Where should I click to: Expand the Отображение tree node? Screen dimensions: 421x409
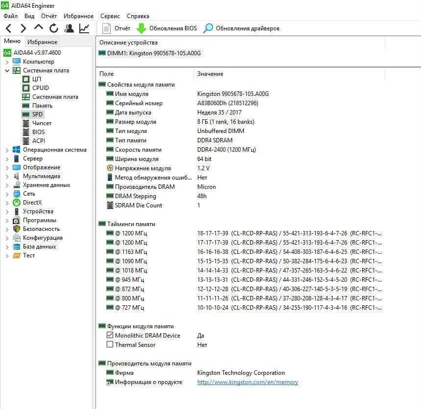(x=7, y=168)
